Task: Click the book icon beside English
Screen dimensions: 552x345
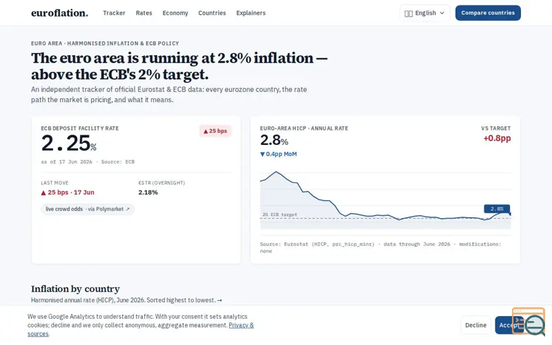Action: coord(408,13)
